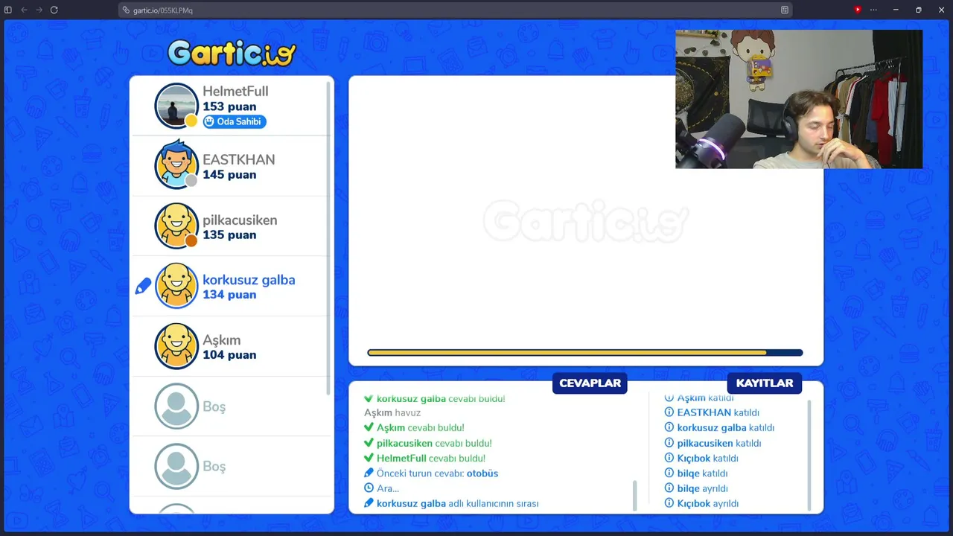The height and width of the screenshot is (536, 953).
Task: Click the round timer progress bar
Action: click(585, 353)
